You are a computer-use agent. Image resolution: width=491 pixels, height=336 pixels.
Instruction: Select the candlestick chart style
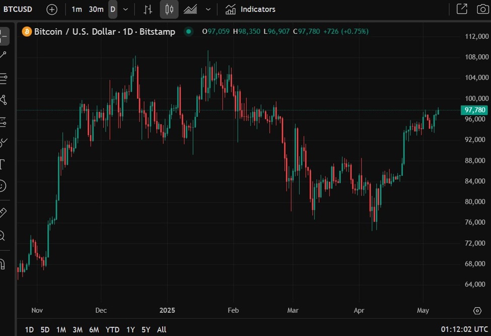coord(169,9)
